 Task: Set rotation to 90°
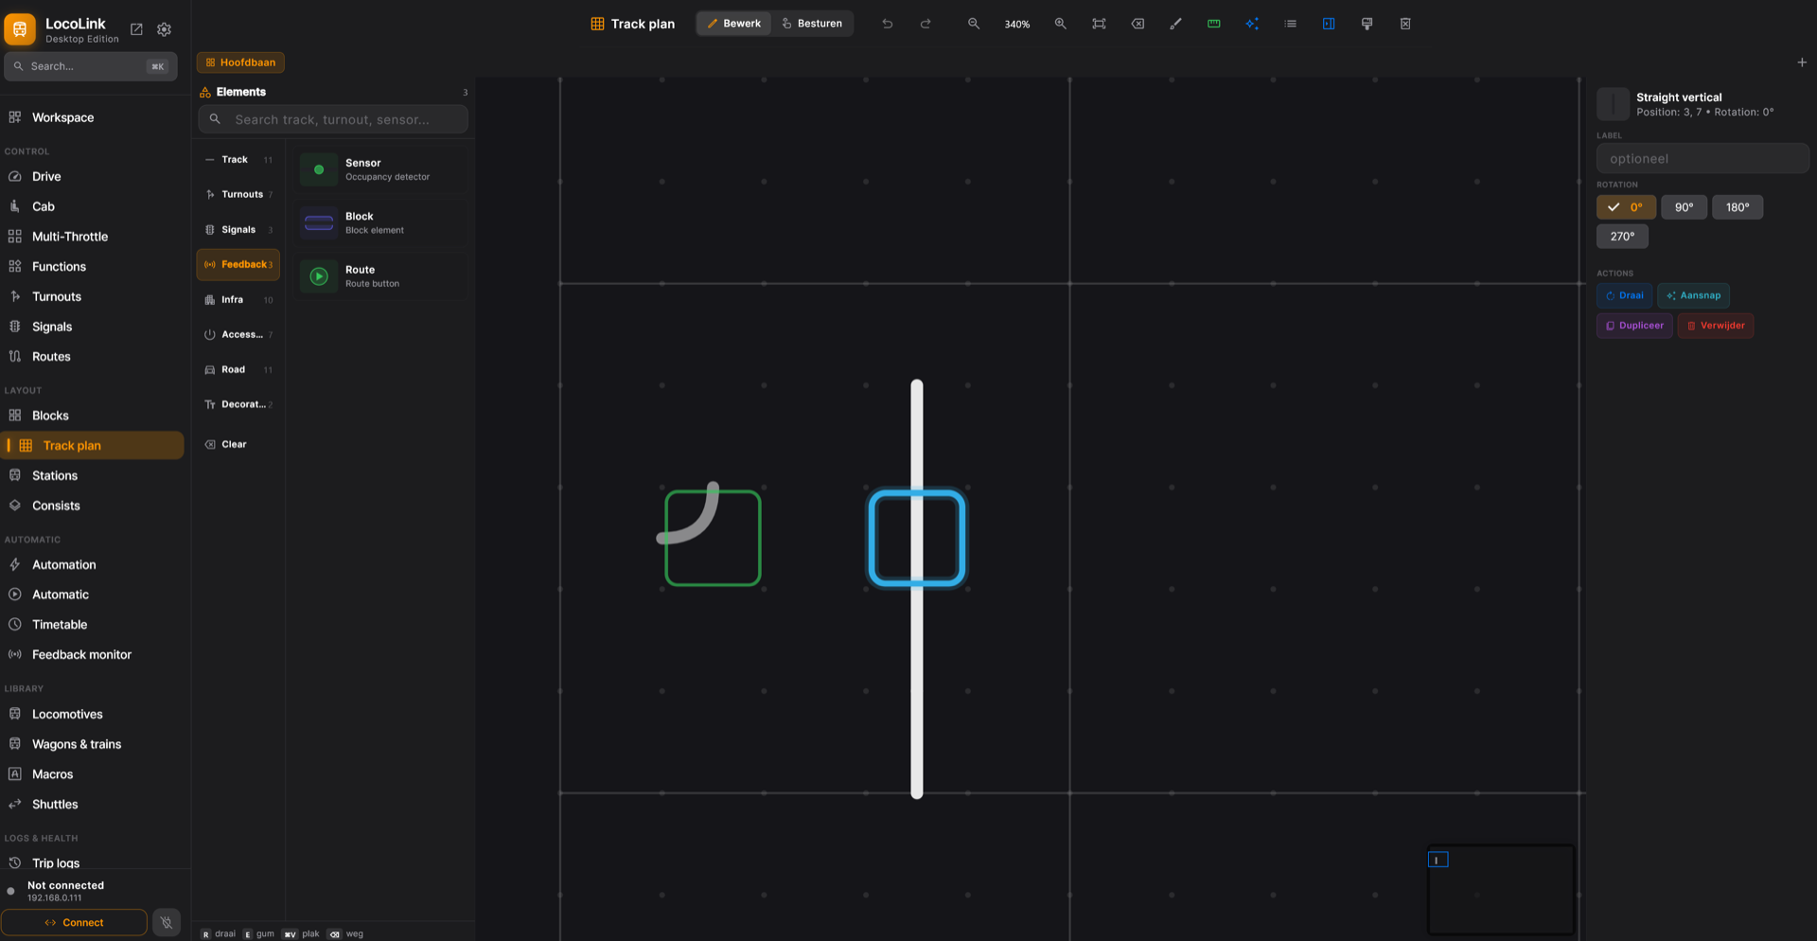coord(1684,207)
